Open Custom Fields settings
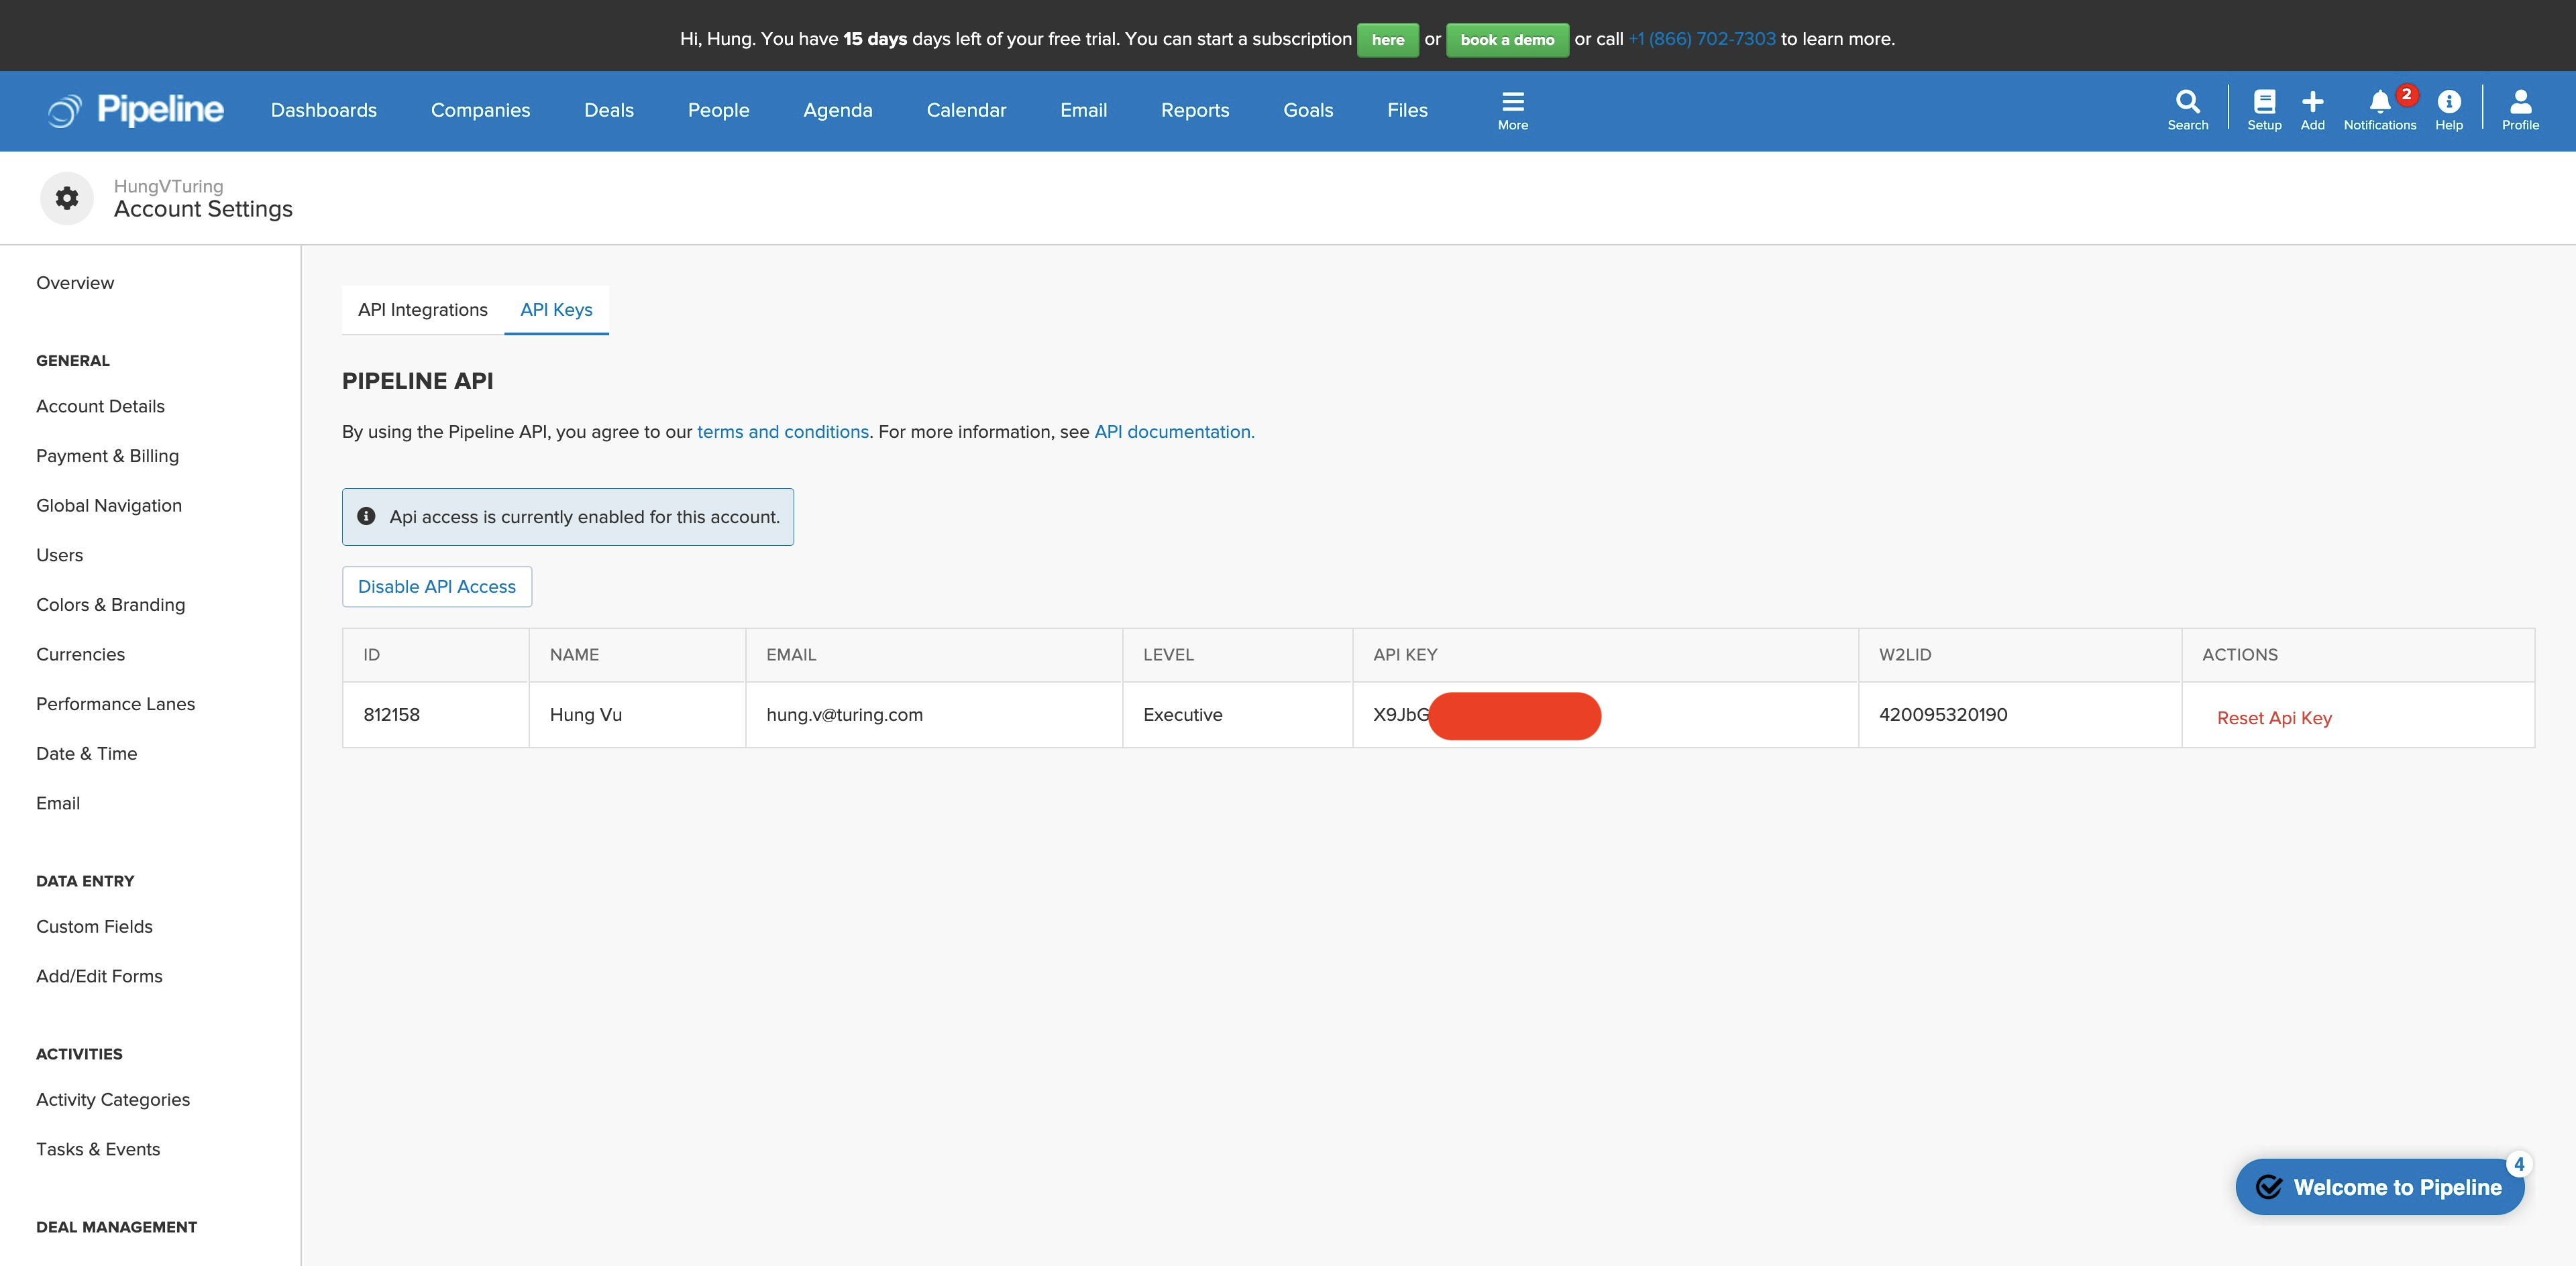The image size is (2576, 1266). (x=94, y=927)
